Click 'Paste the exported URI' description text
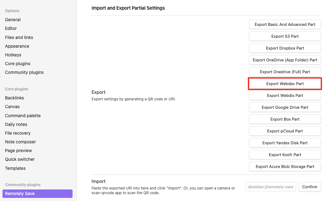Viewport: 331px width, 201px height. [x=163, y=190]
